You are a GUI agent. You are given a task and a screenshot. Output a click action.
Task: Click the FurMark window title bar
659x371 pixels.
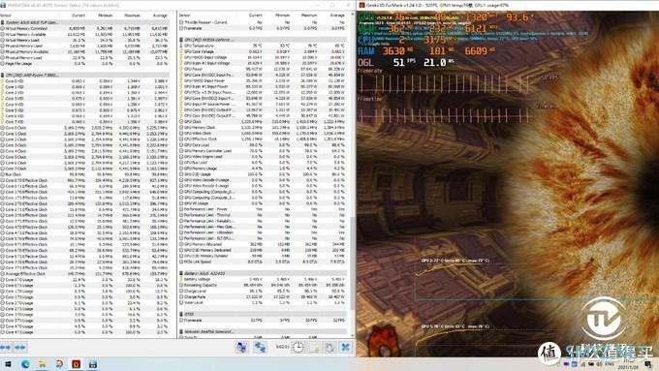[x=508, y=5]
